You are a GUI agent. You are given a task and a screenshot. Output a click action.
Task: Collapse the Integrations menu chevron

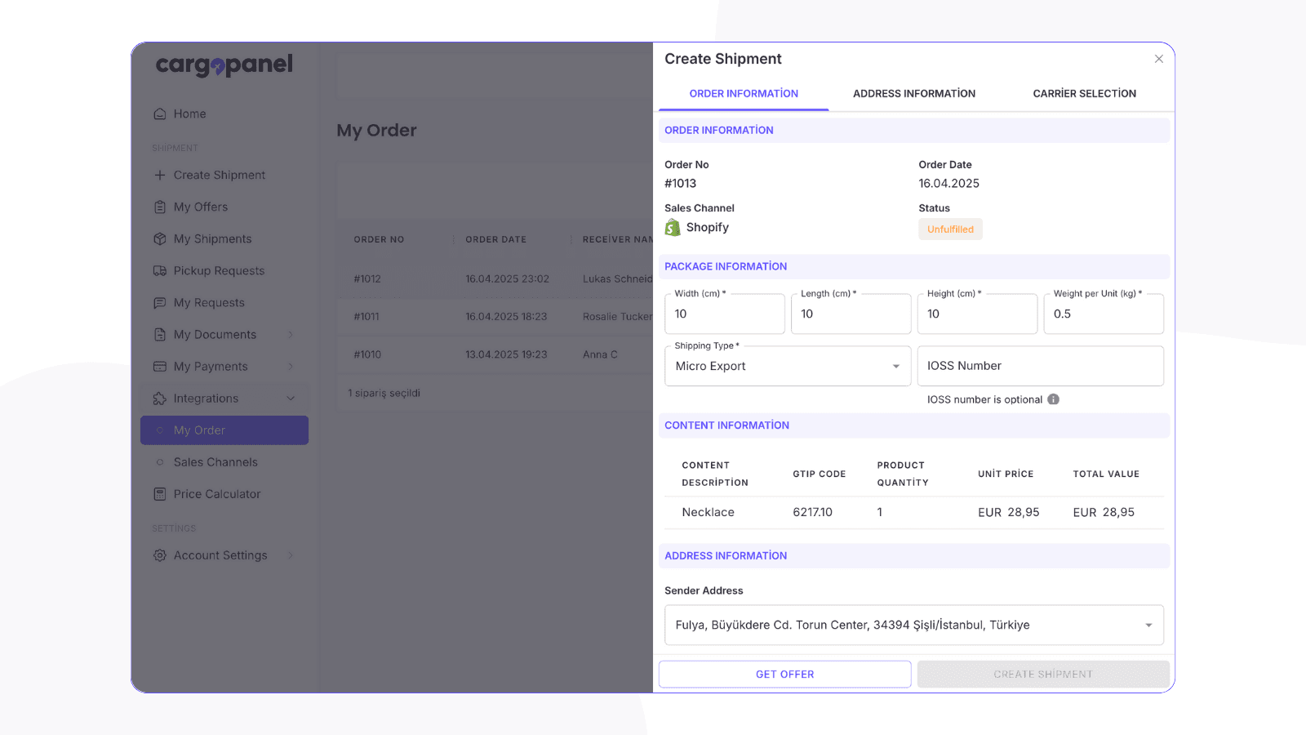point(291,399)
